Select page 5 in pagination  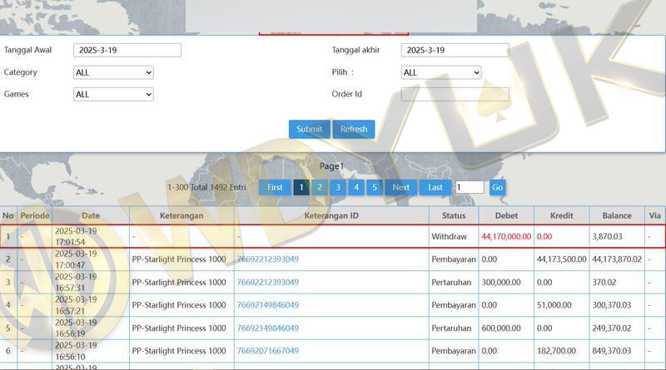click(374, 188)
